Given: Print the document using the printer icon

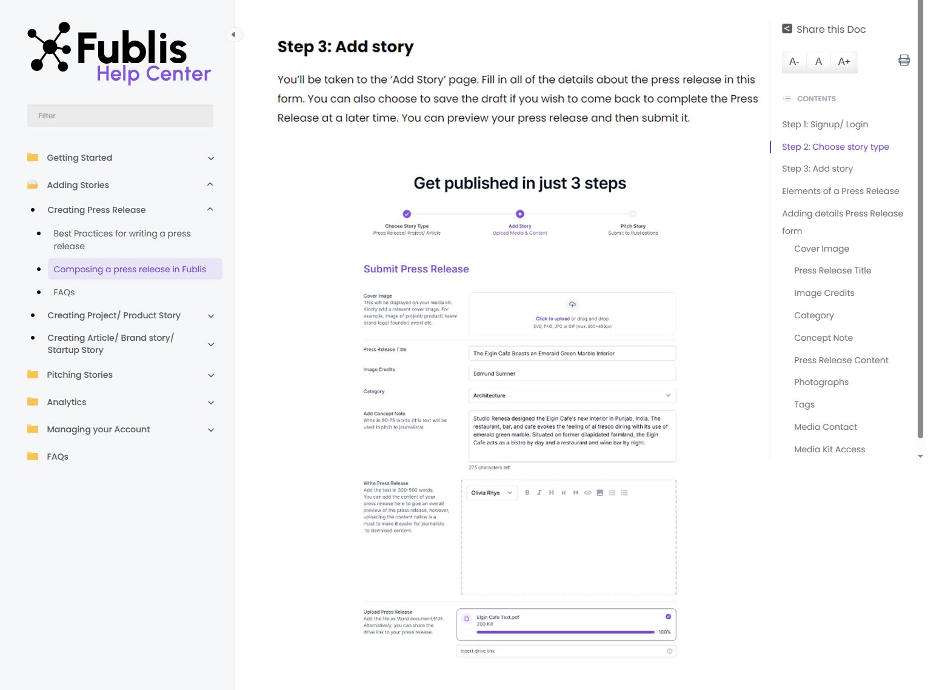Looking at the screenshot, I should (x=904, y=60).
